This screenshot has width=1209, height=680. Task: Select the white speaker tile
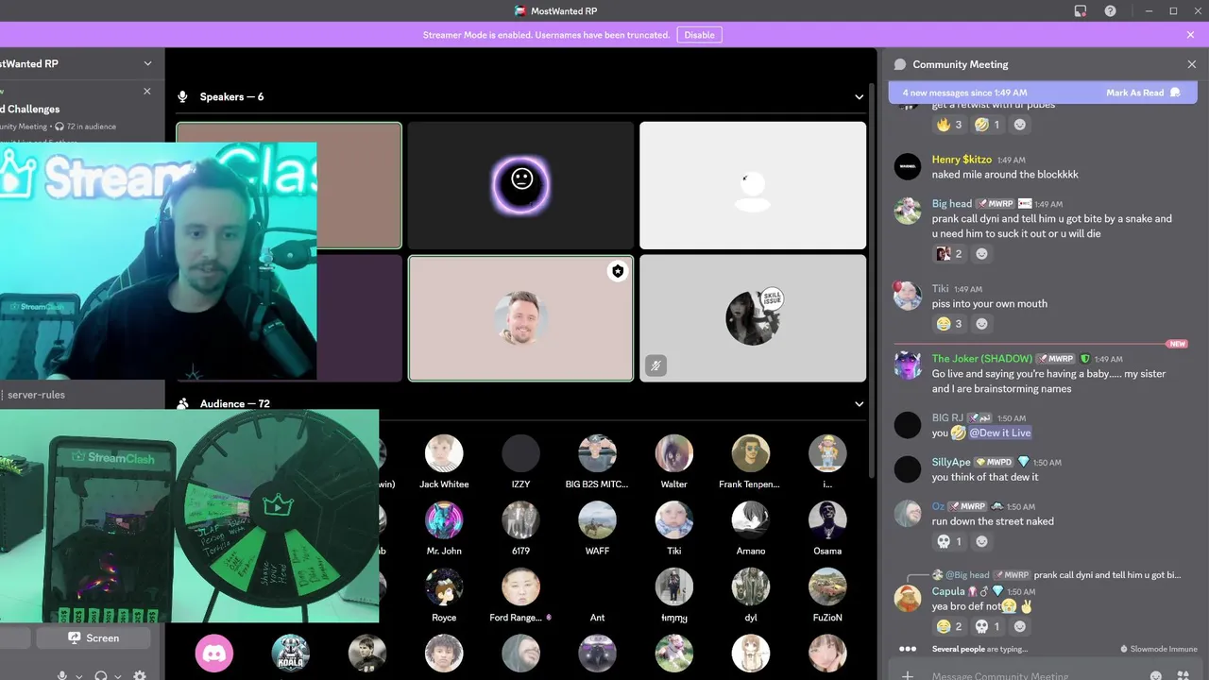coord(753,185)
